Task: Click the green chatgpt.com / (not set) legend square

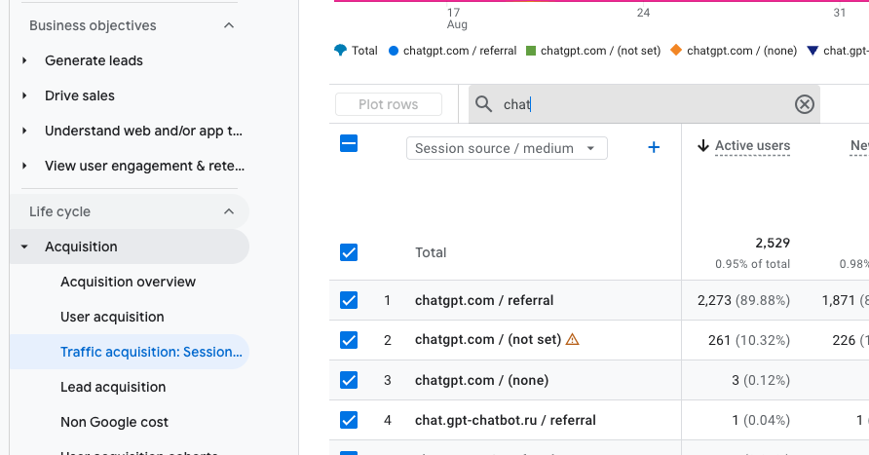Action: point(530,51)
